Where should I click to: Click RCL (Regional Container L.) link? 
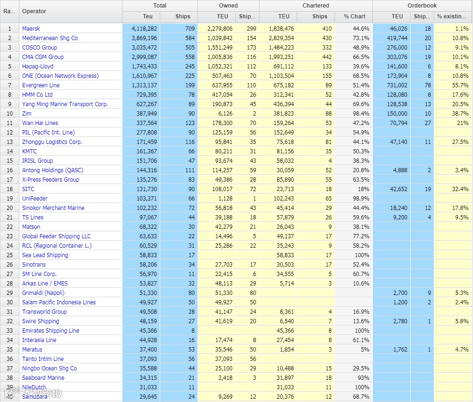[57, 245]
